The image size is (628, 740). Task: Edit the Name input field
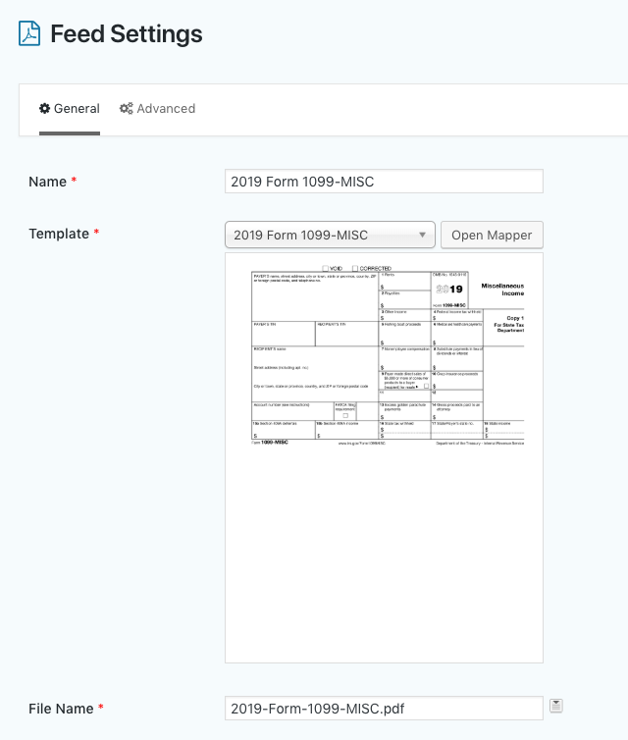(384, 182)
